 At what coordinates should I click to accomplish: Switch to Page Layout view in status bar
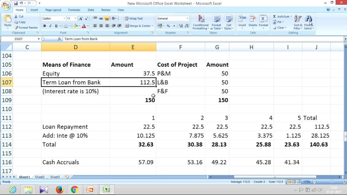point(294,182)
